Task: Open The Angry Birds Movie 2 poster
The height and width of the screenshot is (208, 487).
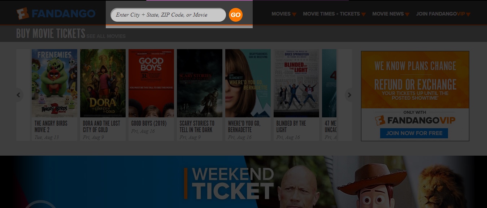Action: tap(55, 83)
